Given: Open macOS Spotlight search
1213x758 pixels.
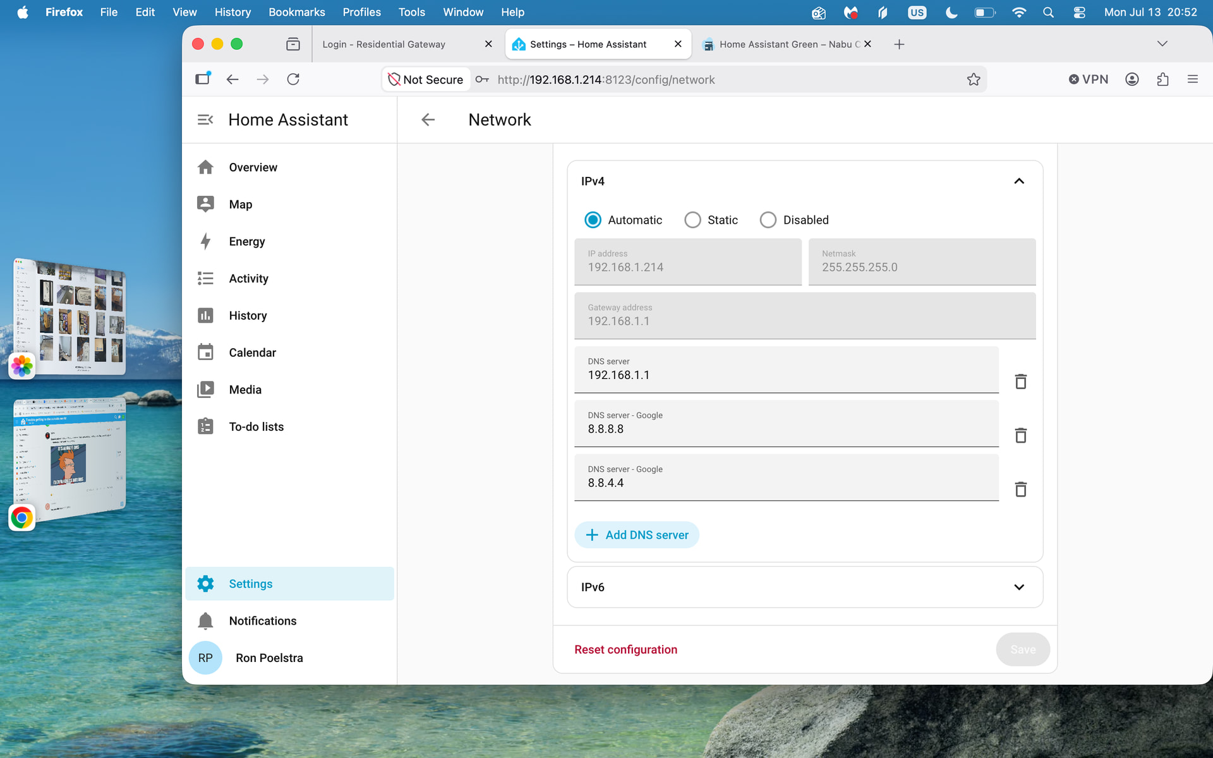Looking at the screenshot, I should click(x=1048, y=12).
